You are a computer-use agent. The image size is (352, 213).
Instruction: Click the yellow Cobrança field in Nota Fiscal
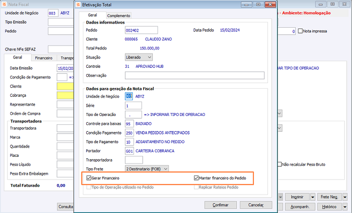point(65,95)
